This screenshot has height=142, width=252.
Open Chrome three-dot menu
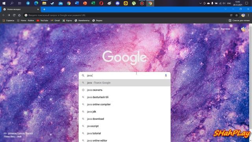point(248,15)
